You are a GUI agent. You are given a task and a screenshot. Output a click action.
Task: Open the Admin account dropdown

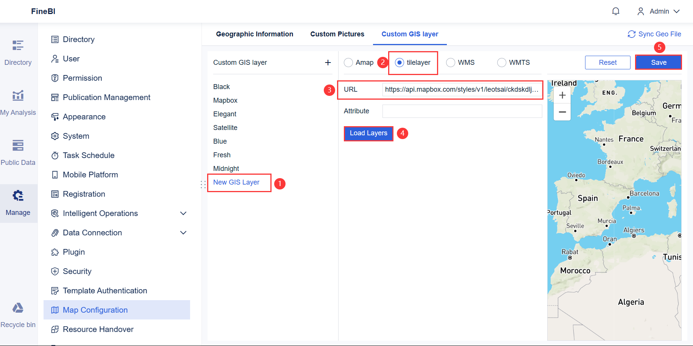pos(659,11)
